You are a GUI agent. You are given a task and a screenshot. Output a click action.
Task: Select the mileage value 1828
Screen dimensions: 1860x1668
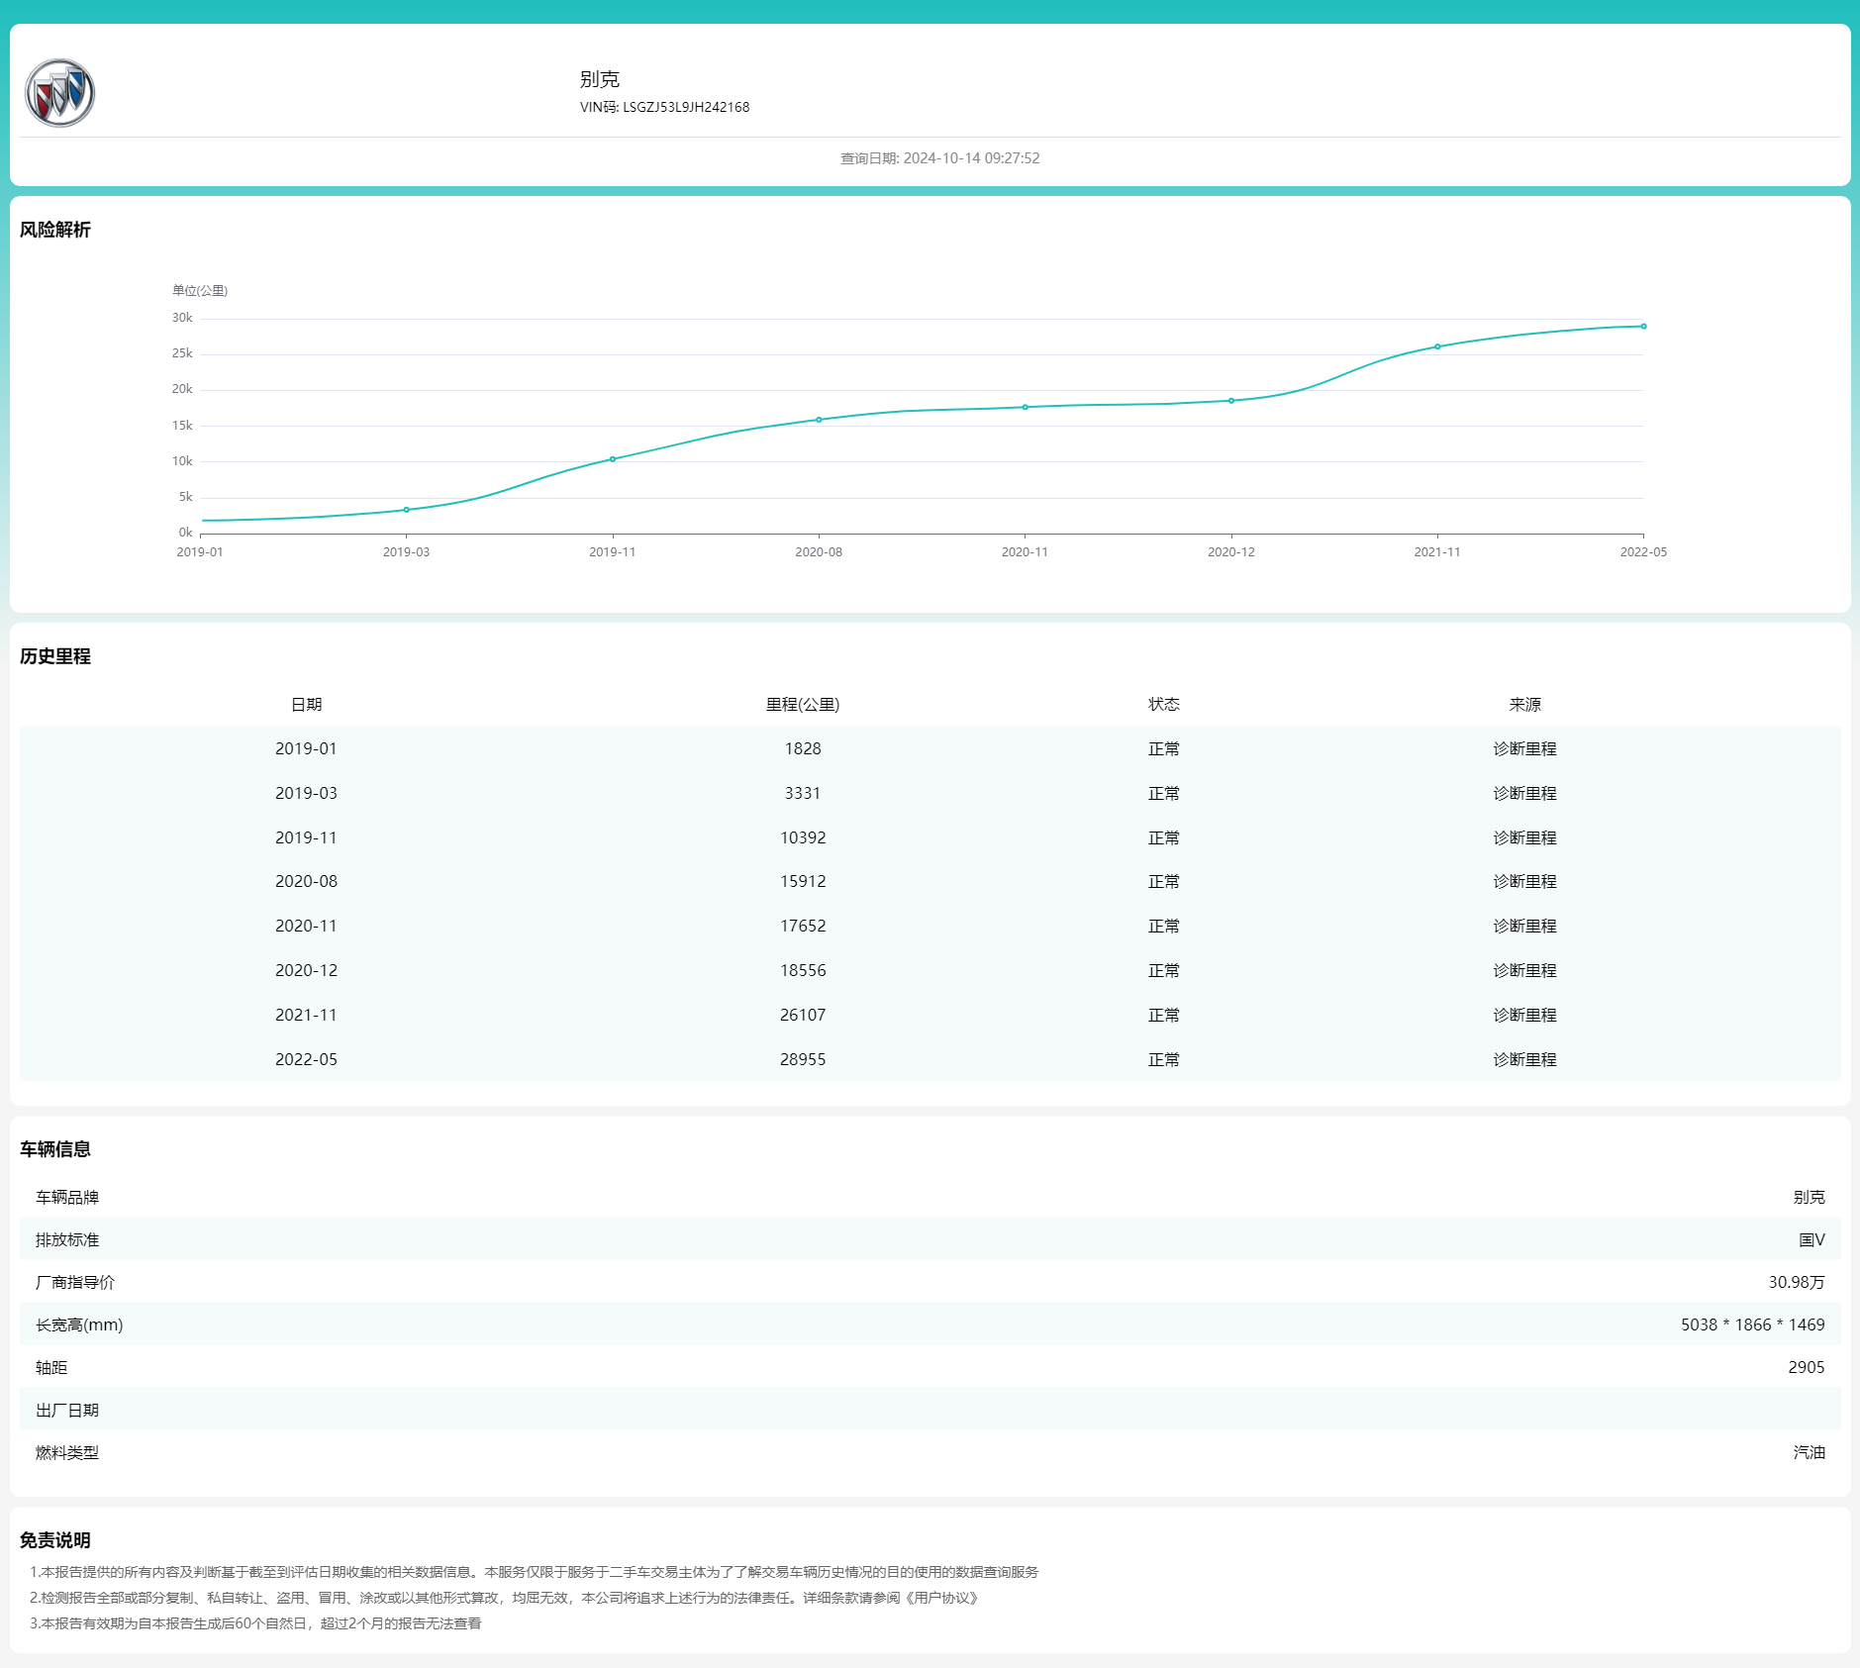coord(803,748)
